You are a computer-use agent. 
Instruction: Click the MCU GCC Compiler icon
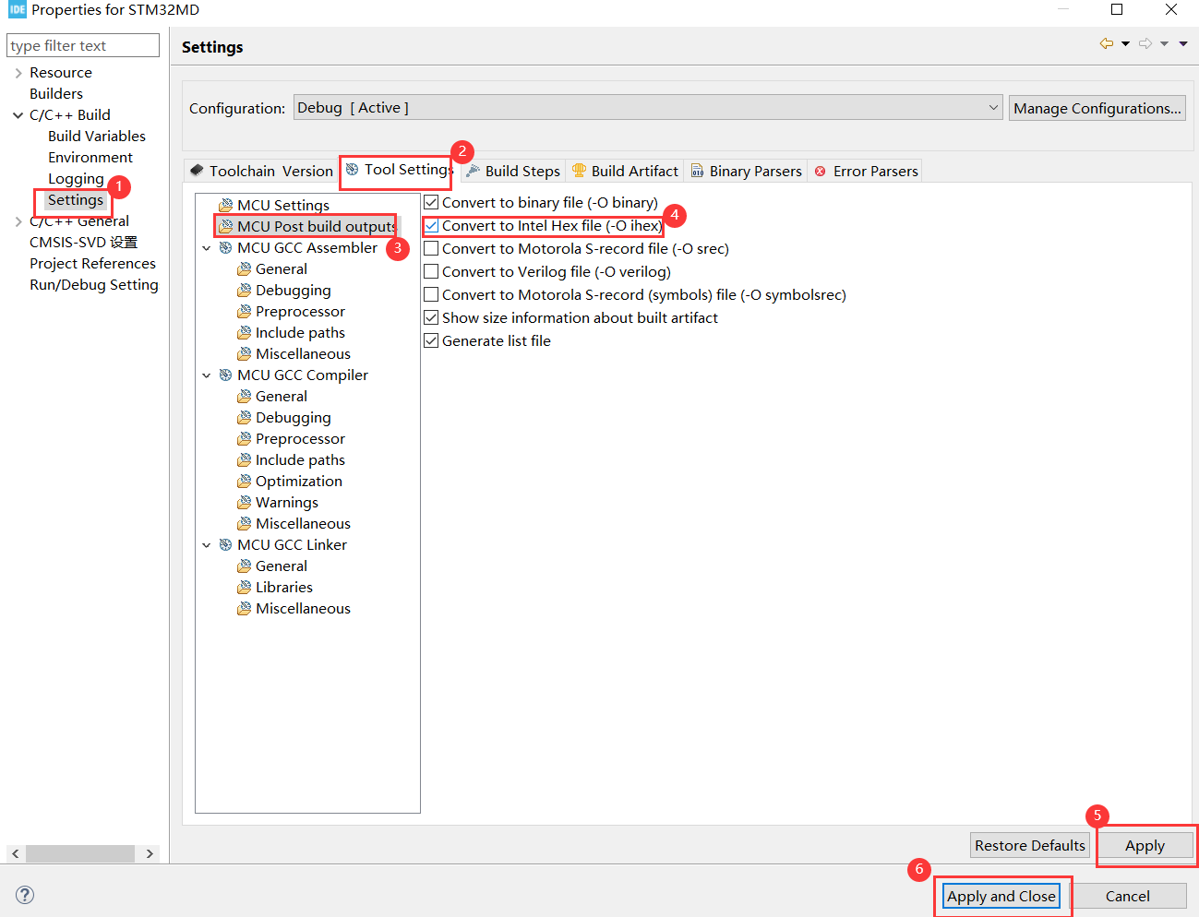pos(225,375)
